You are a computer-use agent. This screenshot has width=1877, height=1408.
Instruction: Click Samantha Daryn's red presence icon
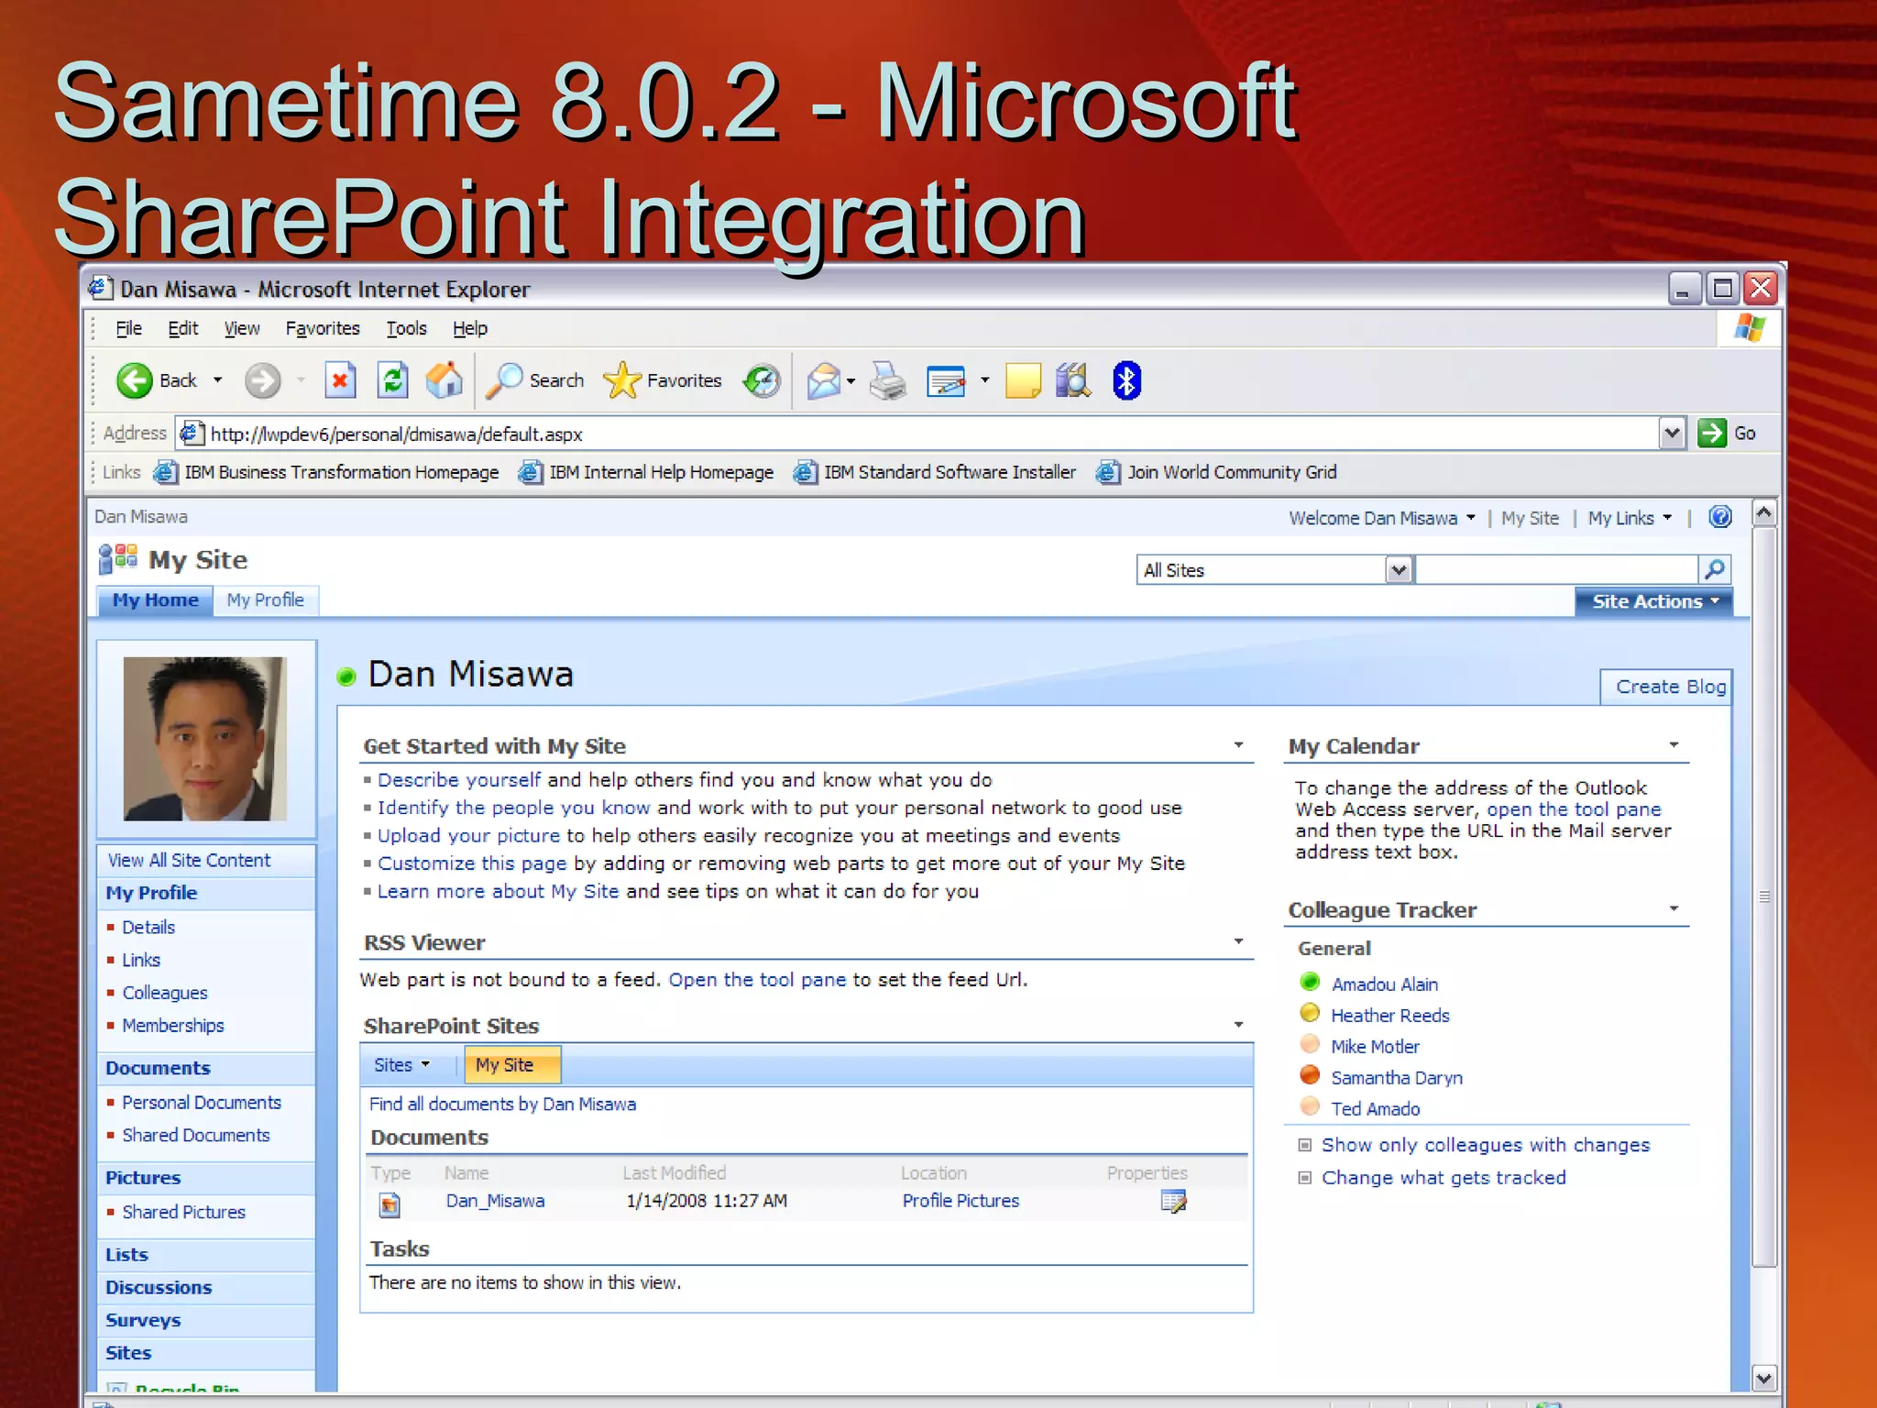(1310, 1075)
